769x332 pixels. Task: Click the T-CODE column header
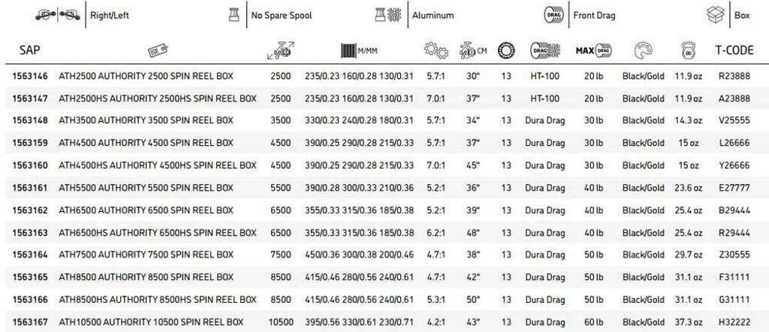(x=734, y=50)
